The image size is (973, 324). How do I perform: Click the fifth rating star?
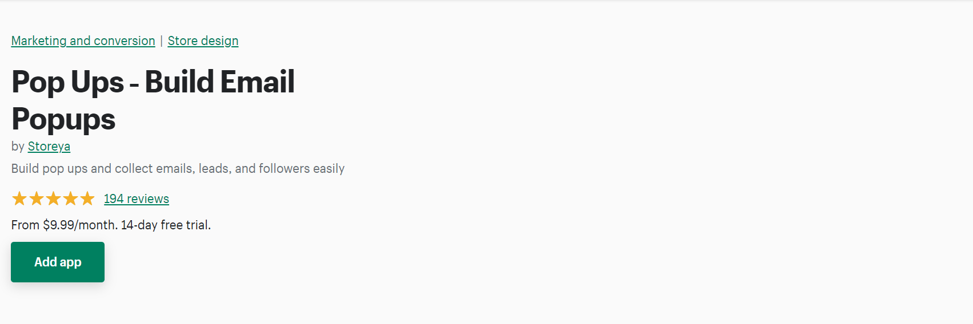(x=87, y=199)
